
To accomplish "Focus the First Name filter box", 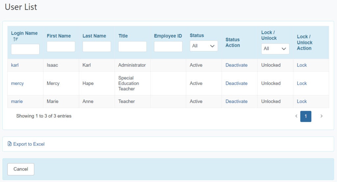I will 61,46.
